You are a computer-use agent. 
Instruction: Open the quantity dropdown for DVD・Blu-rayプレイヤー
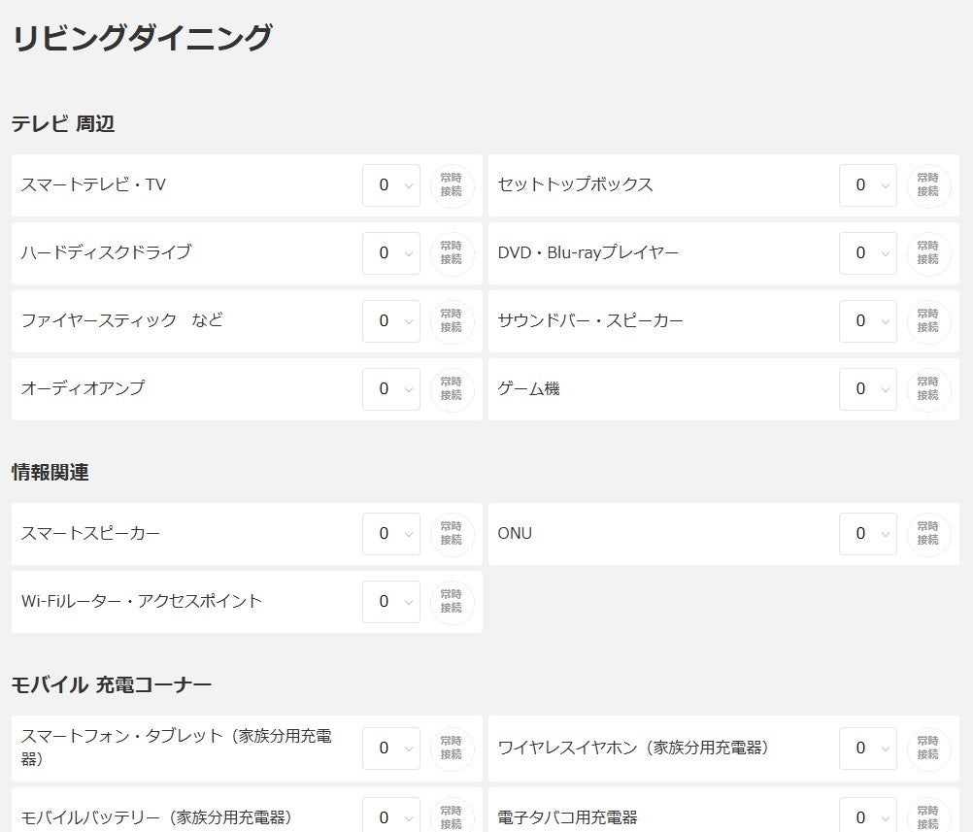pyautogui.click(x=868, y=253)
